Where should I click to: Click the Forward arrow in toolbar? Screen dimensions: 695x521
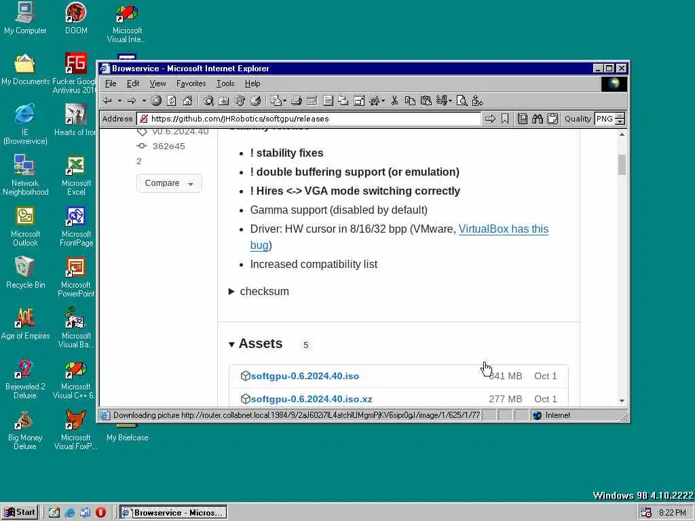click(x=132, y=101)
